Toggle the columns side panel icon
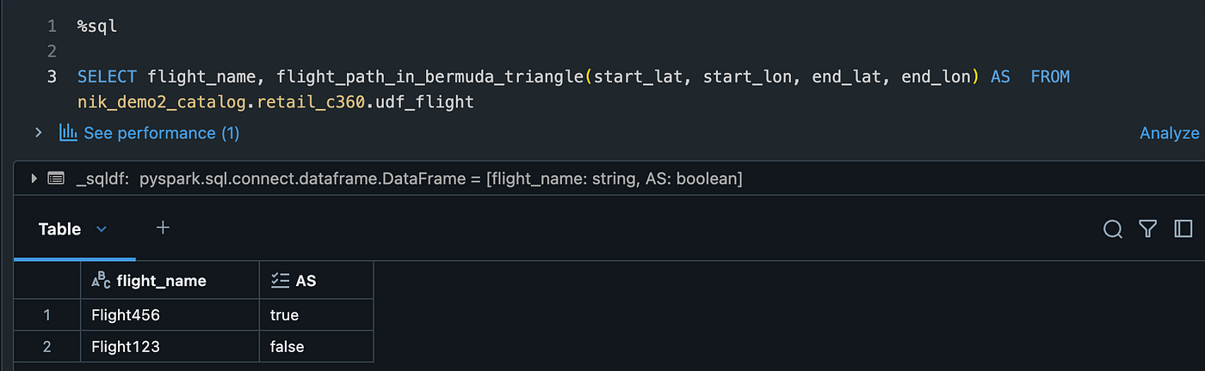Screen dimensions: 1205x371 tap(1183, 228)
